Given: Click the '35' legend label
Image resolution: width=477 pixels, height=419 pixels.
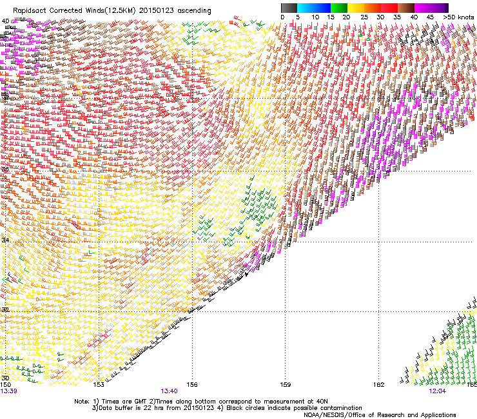Looking at the screenshot, I should pos(397,17).
